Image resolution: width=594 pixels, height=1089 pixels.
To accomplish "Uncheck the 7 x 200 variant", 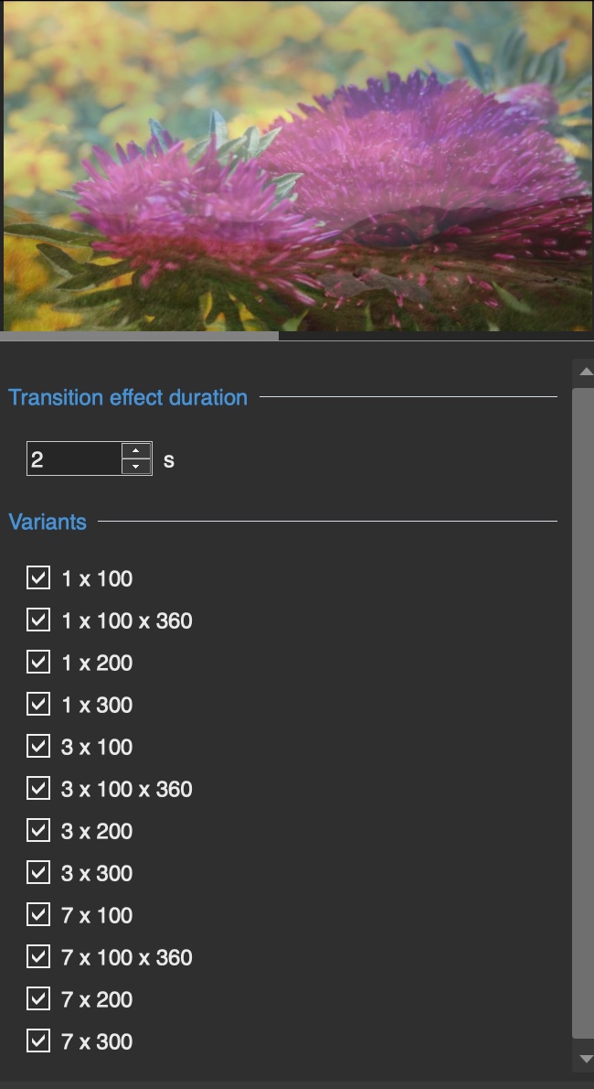I will 38,998.
